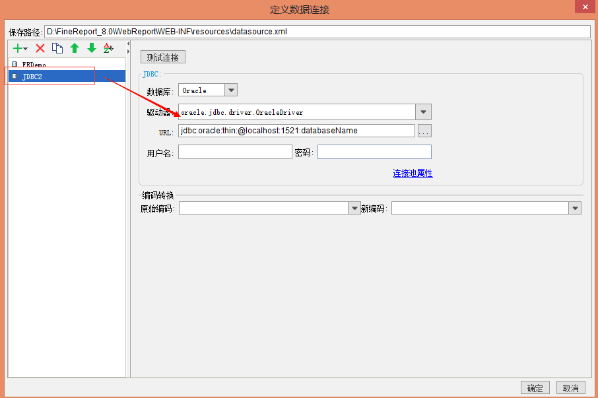Copy the selected connection with the duplicate icon

[57, 48]
